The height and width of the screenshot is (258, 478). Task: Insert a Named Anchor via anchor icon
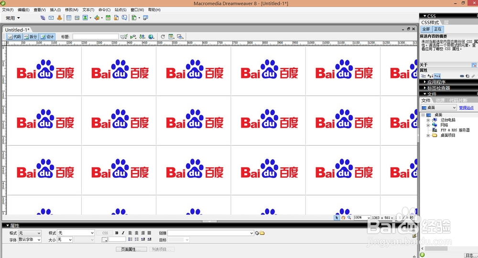[x=59, y=18]
